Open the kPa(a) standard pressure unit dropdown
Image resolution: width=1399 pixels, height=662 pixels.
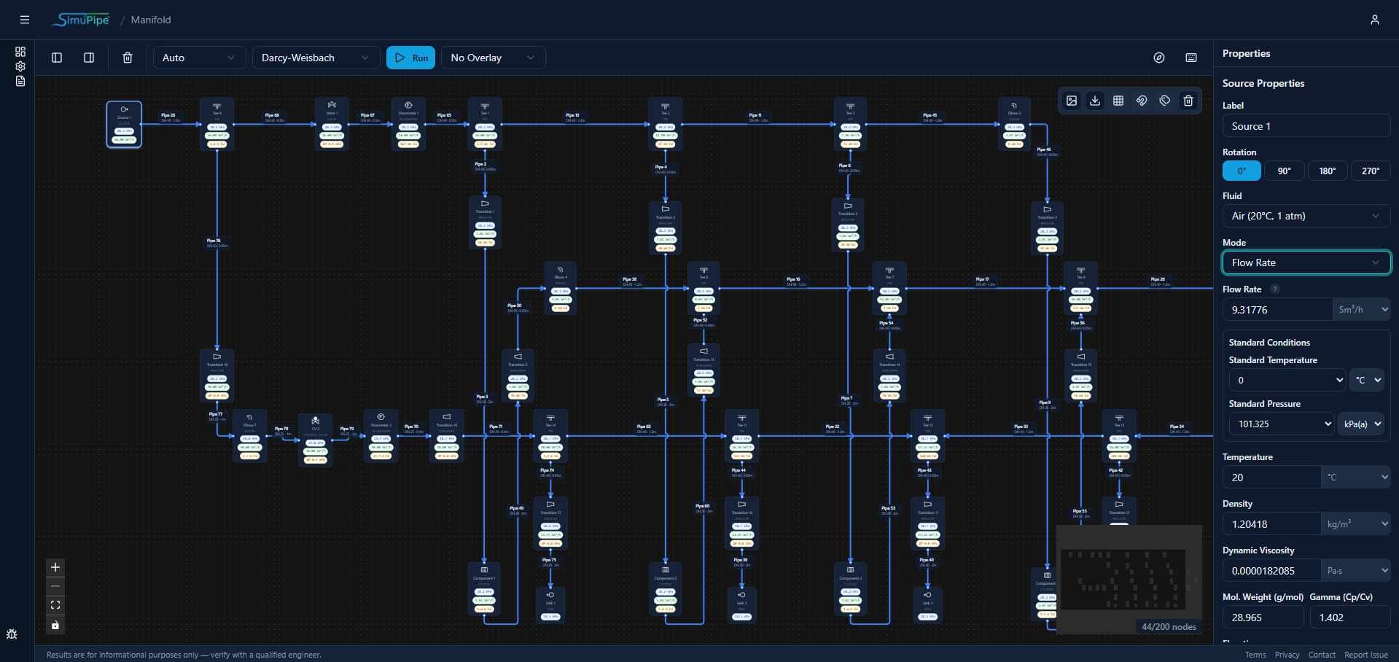[x=1361, y=424]
